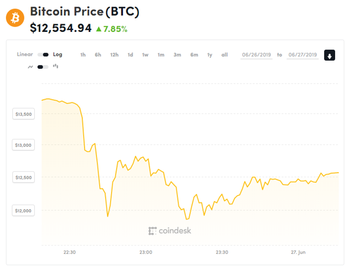Click the orange Bitcoin logo icon
Viewport: 347px width, 267px height.
[x=15, y=18]
